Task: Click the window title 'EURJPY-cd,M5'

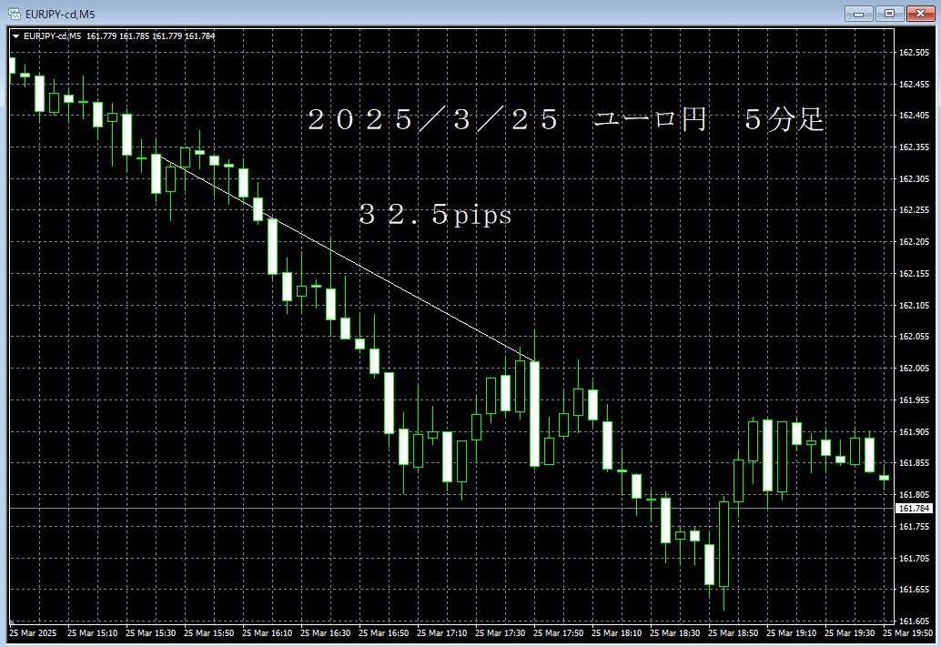Action: pyautogui.click(x=60, y=14)
